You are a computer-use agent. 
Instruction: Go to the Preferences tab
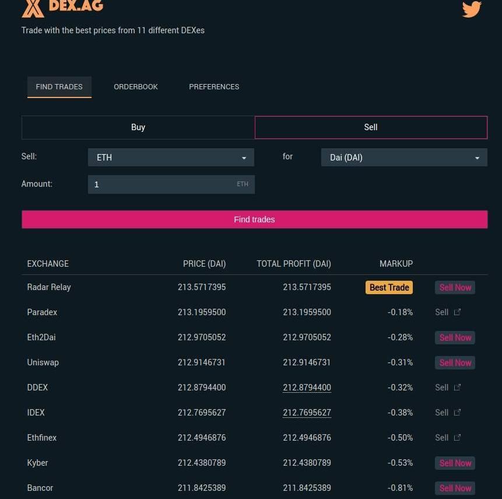214,87
